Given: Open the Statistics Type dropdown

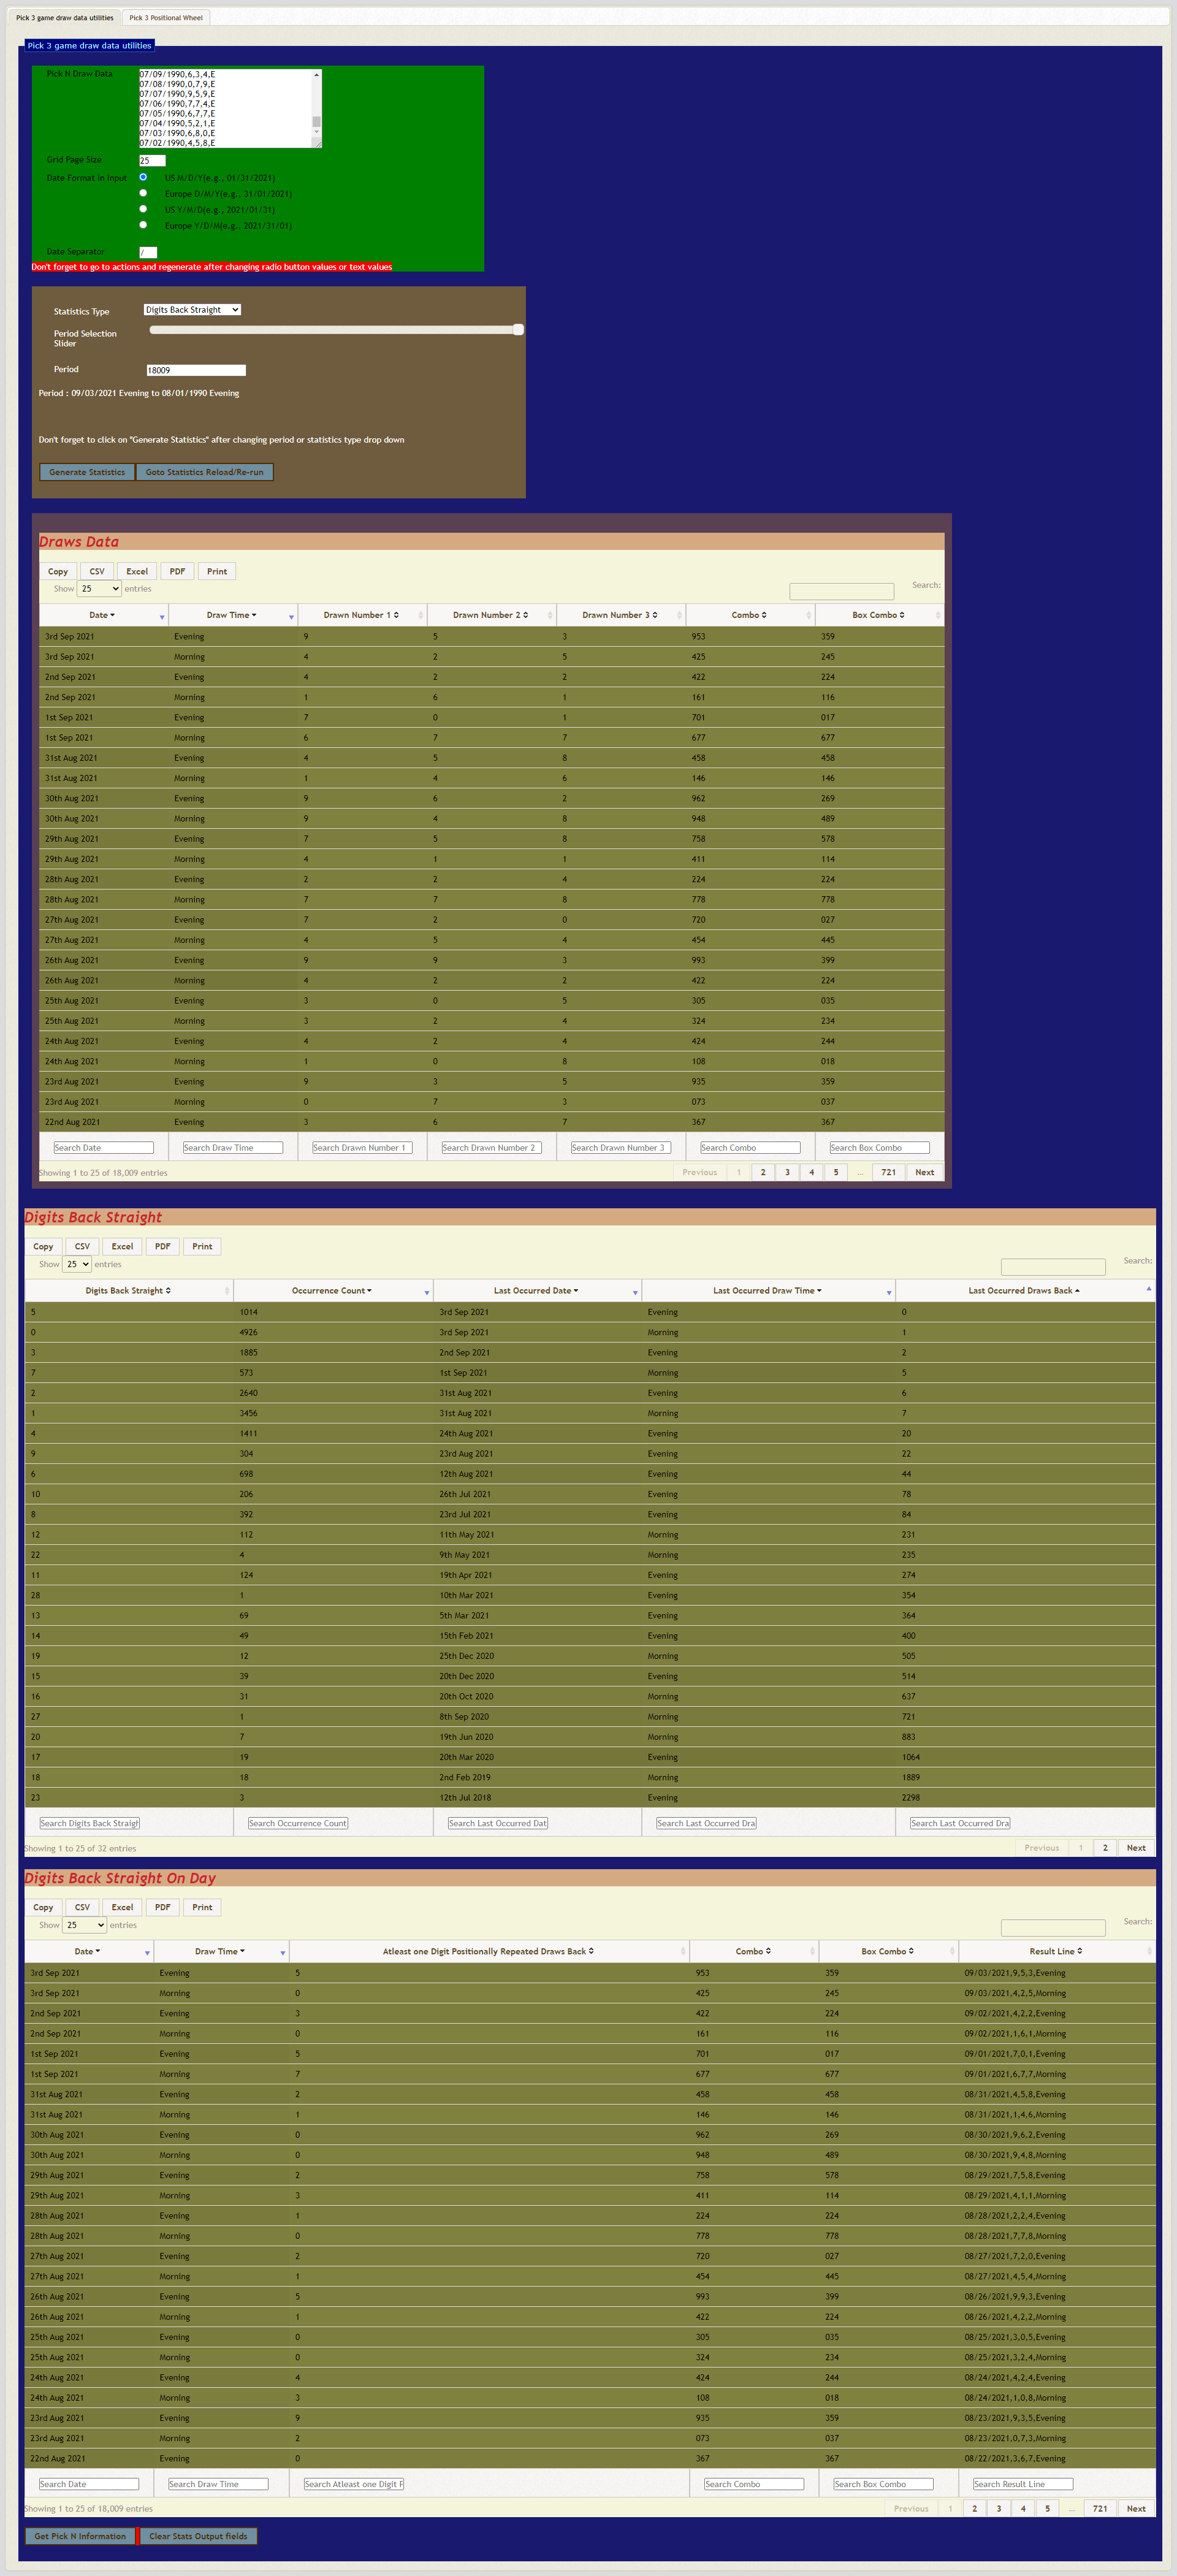Looking at the screenshot, I should point(192,310).
